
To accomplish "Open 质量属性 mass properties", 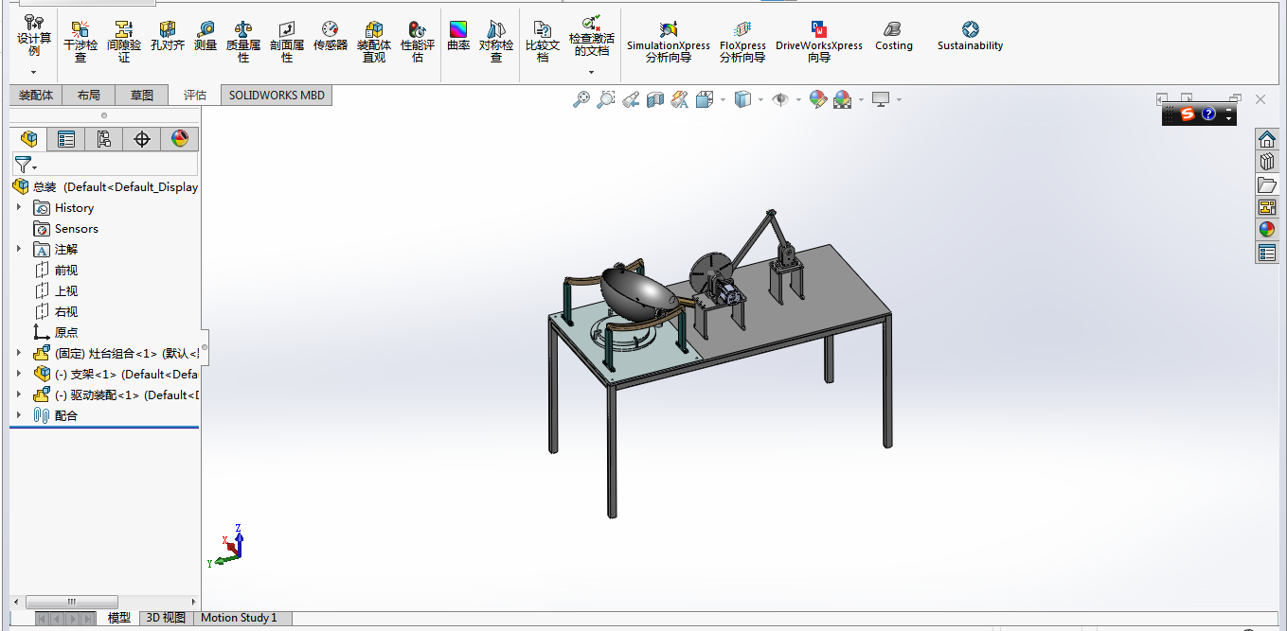I will 243,43.
